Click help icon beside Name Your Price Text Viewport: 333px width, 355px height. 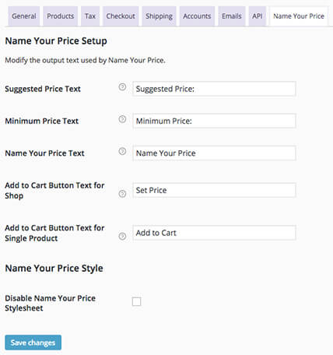122,151
